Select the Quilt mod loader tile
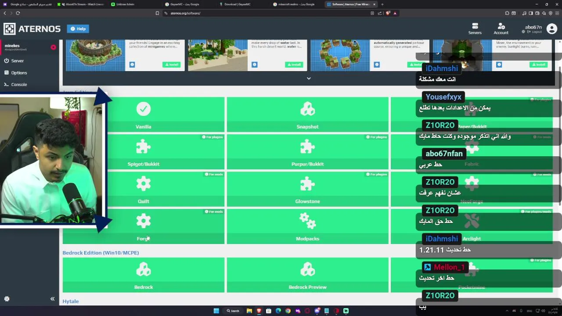The image size is (562, 316). pos(144,189)
